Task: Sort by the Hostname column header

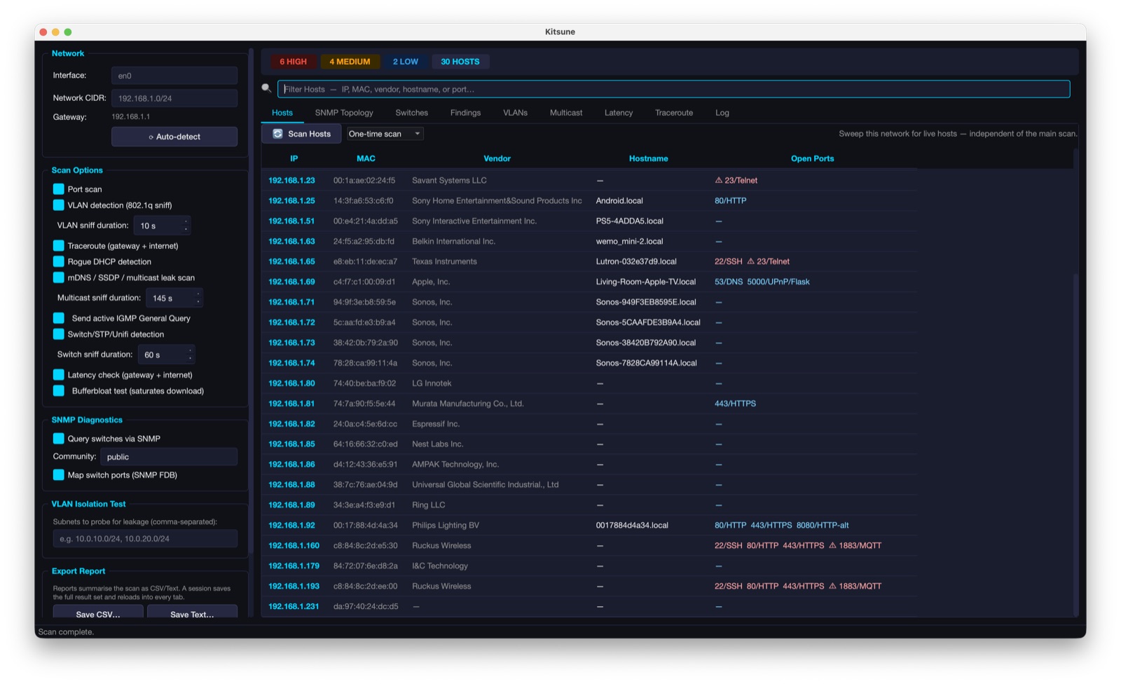Action: coord(648,158)
